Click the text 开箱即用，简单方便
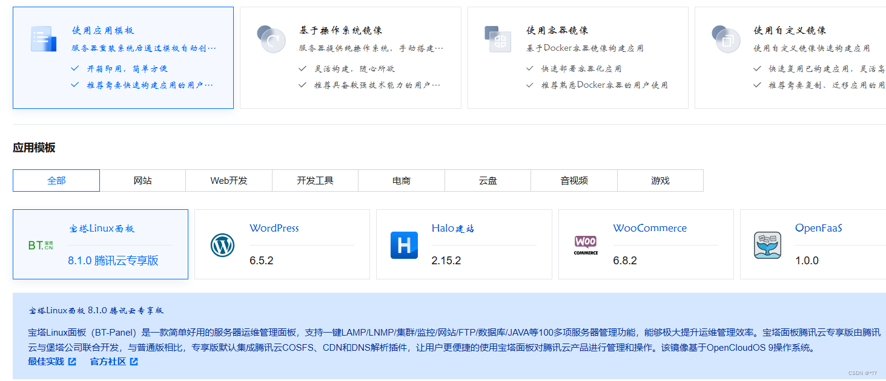 [x=127, y=69]
